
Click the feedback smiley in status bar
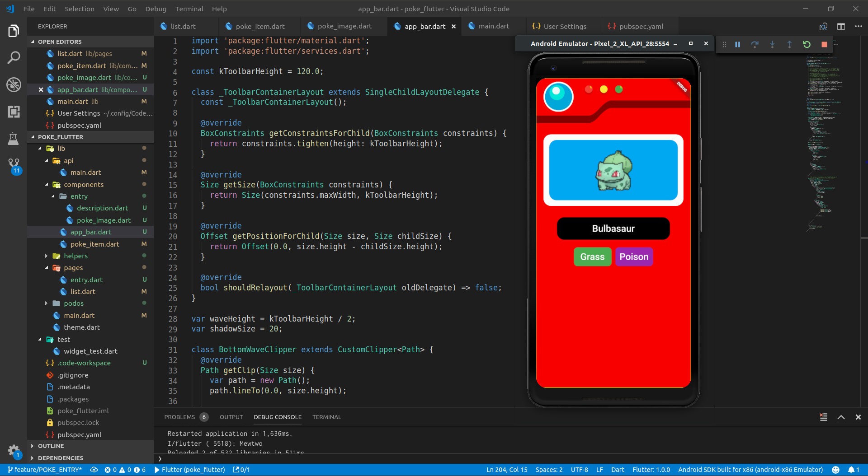point(835,470)
